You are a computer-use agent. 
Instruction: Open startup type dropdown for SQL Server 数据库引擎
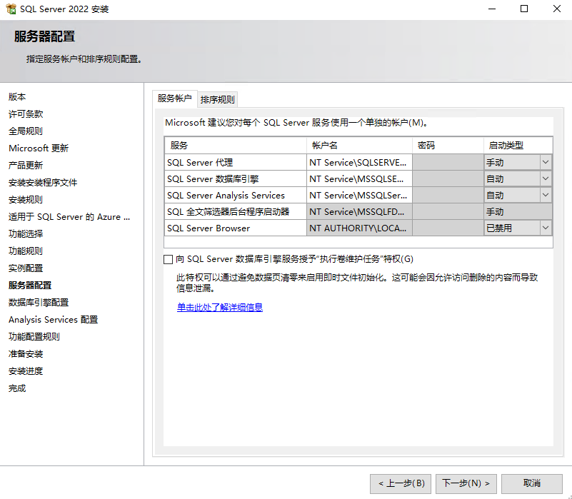[x=546, y=178]
